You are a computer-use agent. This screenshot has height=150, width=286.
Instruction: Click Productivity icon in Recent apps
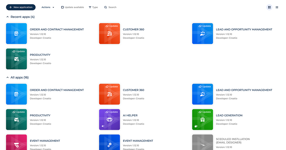pos(16,59)
